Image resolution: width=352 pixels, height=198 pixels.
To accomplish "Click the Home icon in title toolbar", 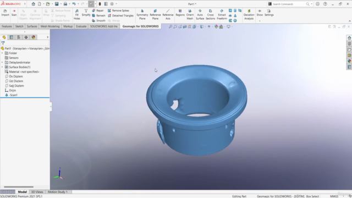I will 33,4.
